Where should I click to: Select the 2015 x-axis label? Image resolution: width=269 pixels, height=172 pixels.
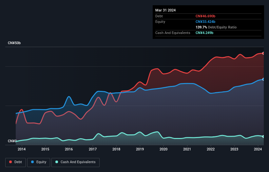[45, 149]
